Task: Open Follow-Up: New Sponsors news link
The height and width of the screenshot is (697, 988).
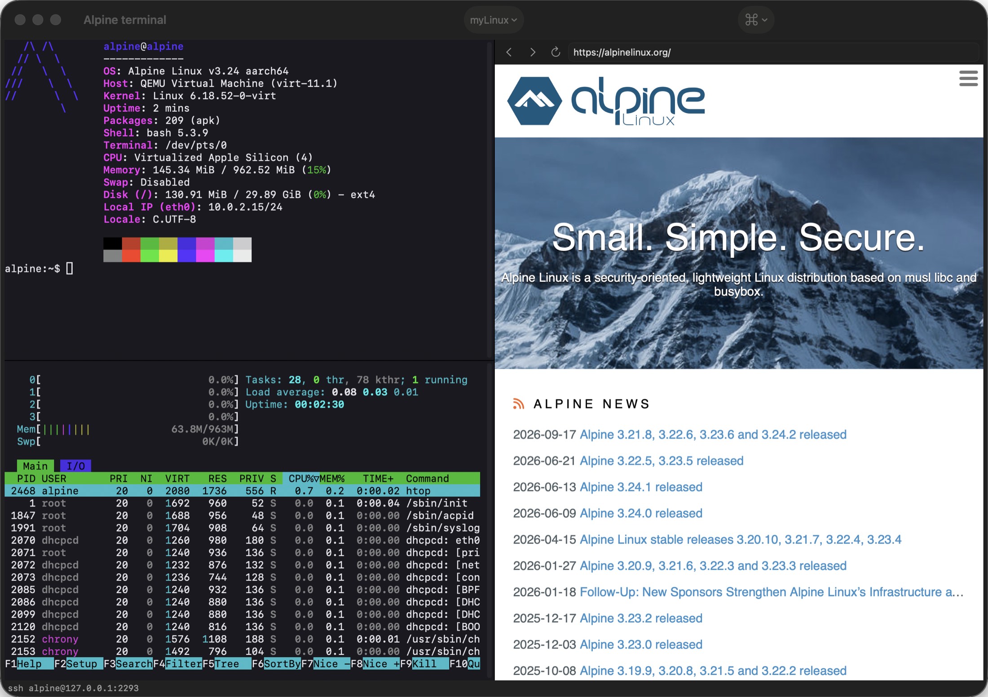Action: click(772, 592)
